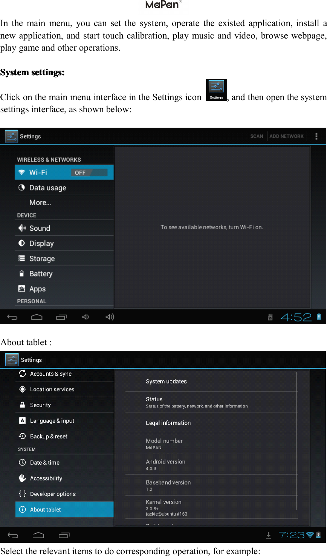Select the Sound settings icon
The width and height of the screenshot is (327, 556).
21,228
